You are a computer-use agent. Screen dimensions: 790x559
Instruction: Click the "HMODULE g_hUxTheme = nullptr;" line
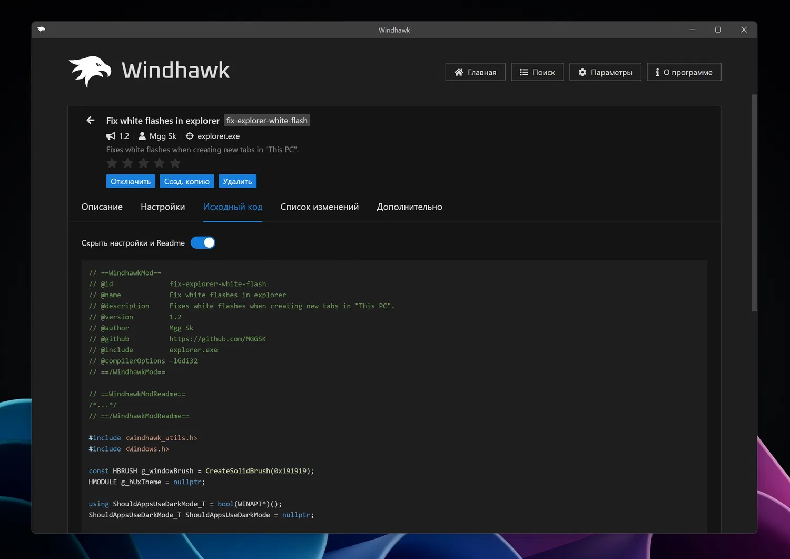click(147, 482)
